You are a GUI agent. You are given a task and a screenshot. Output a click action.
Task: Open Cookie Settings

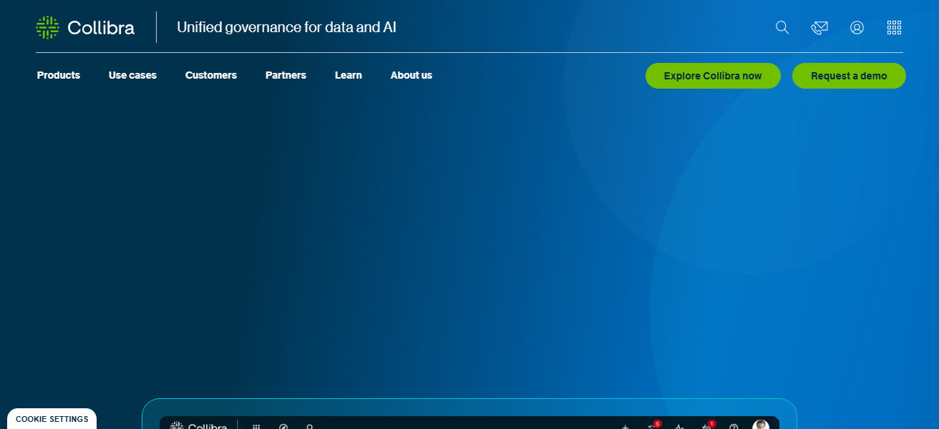(x=51, y=418)
